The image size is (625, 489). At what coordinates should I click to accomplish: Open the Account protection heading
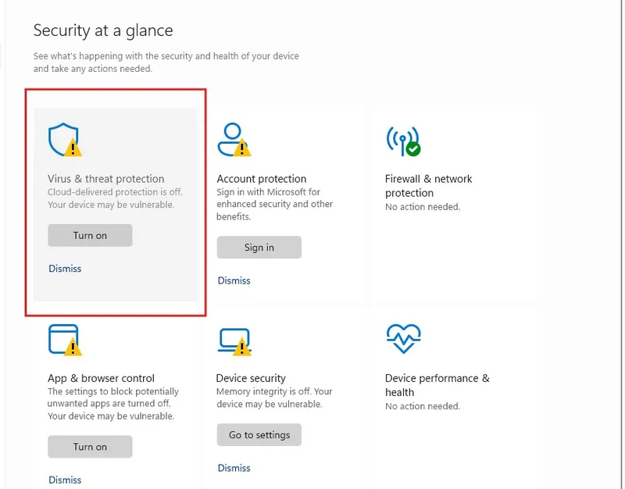coord(262,179)
